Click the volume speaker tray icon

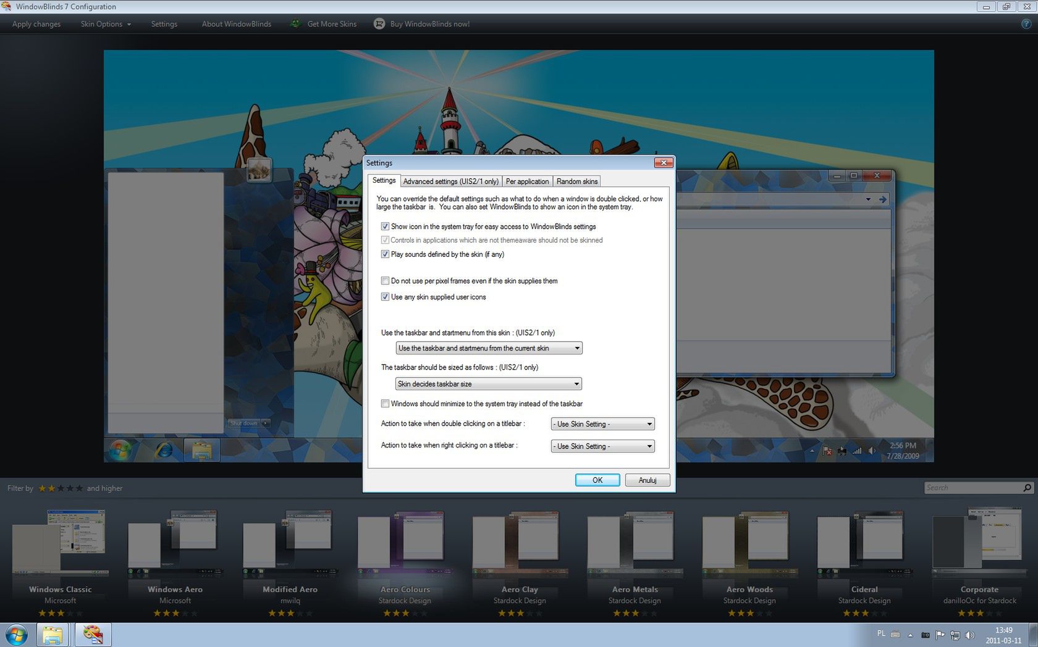pyautogui.click(x=970, y=635)
